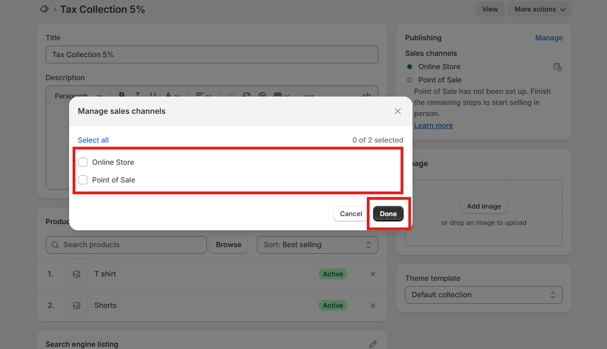
Task: Click the Shorts product image placeholder
Action: pos(77,306)
